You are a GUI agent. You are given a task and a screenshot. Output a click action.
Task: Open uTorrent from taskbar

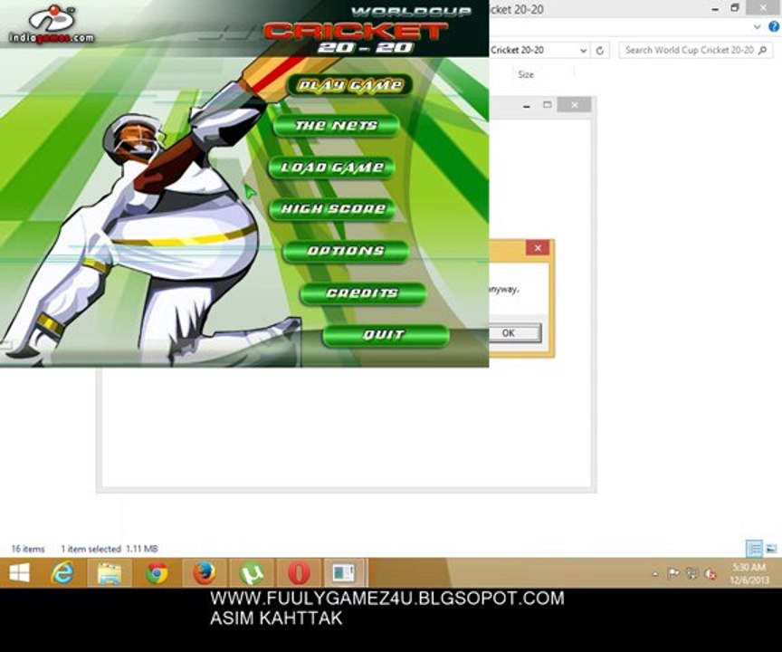252,573
